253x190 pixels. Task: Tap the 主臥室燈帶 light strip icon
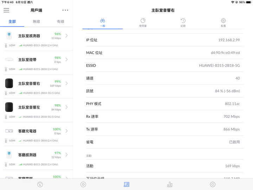point(9,59)
